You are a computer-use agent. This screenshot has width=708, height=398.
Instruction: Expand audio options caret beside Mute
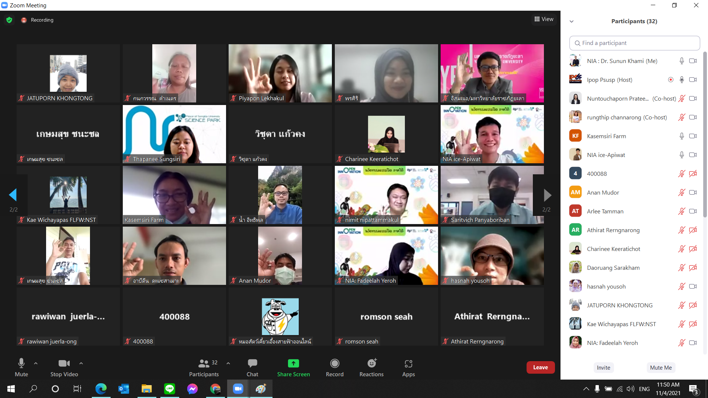[36, 363]
